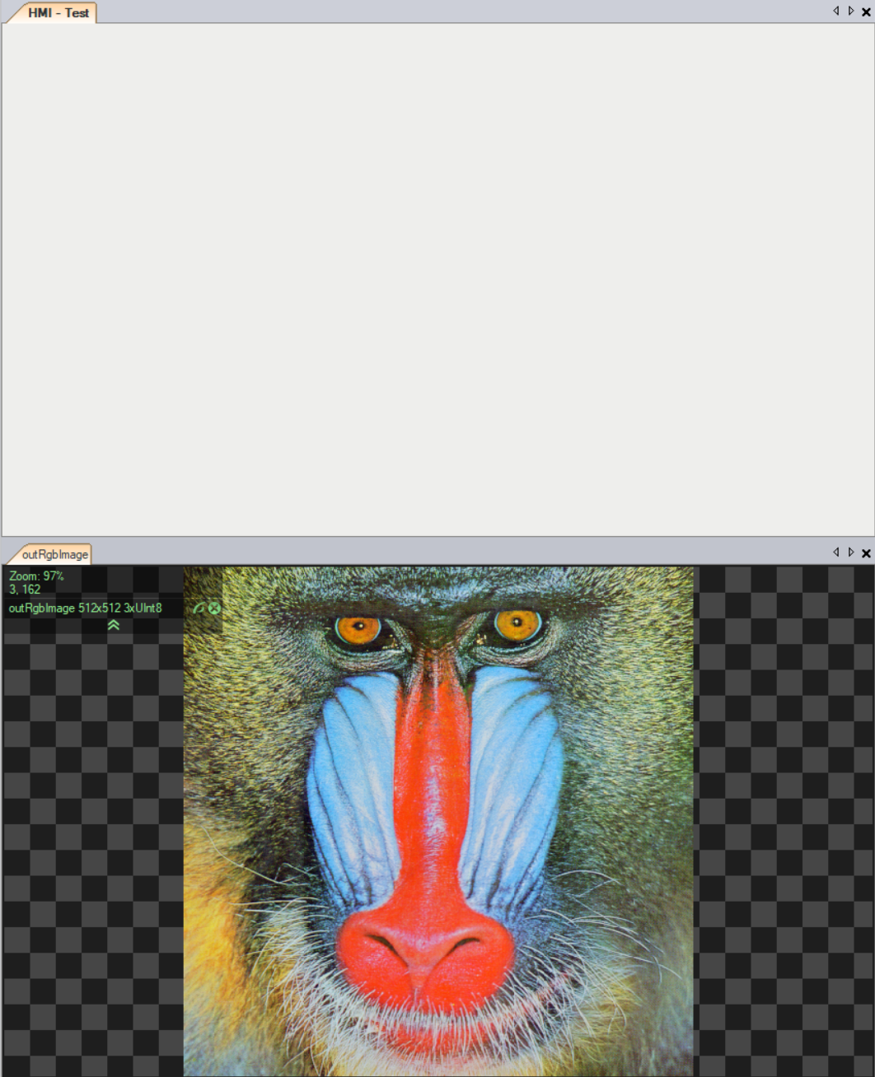Viewport: 875px width, 1077px height.
Task: Close the HMI - Test panel
Action: (x=866, y=12)
